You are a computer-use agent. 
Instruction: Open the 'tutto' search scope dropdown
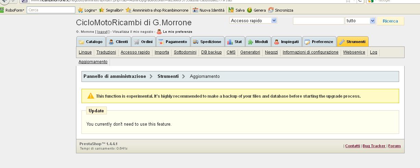pos(360,21)
